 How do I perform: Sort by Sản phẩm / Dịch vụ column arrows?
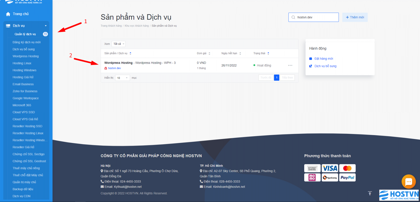130,53
